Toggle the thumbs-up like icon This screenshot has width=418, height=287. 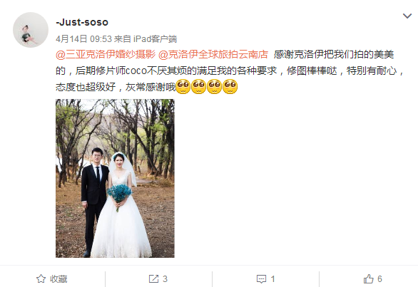pyautogui.click(x=368, y=278)
